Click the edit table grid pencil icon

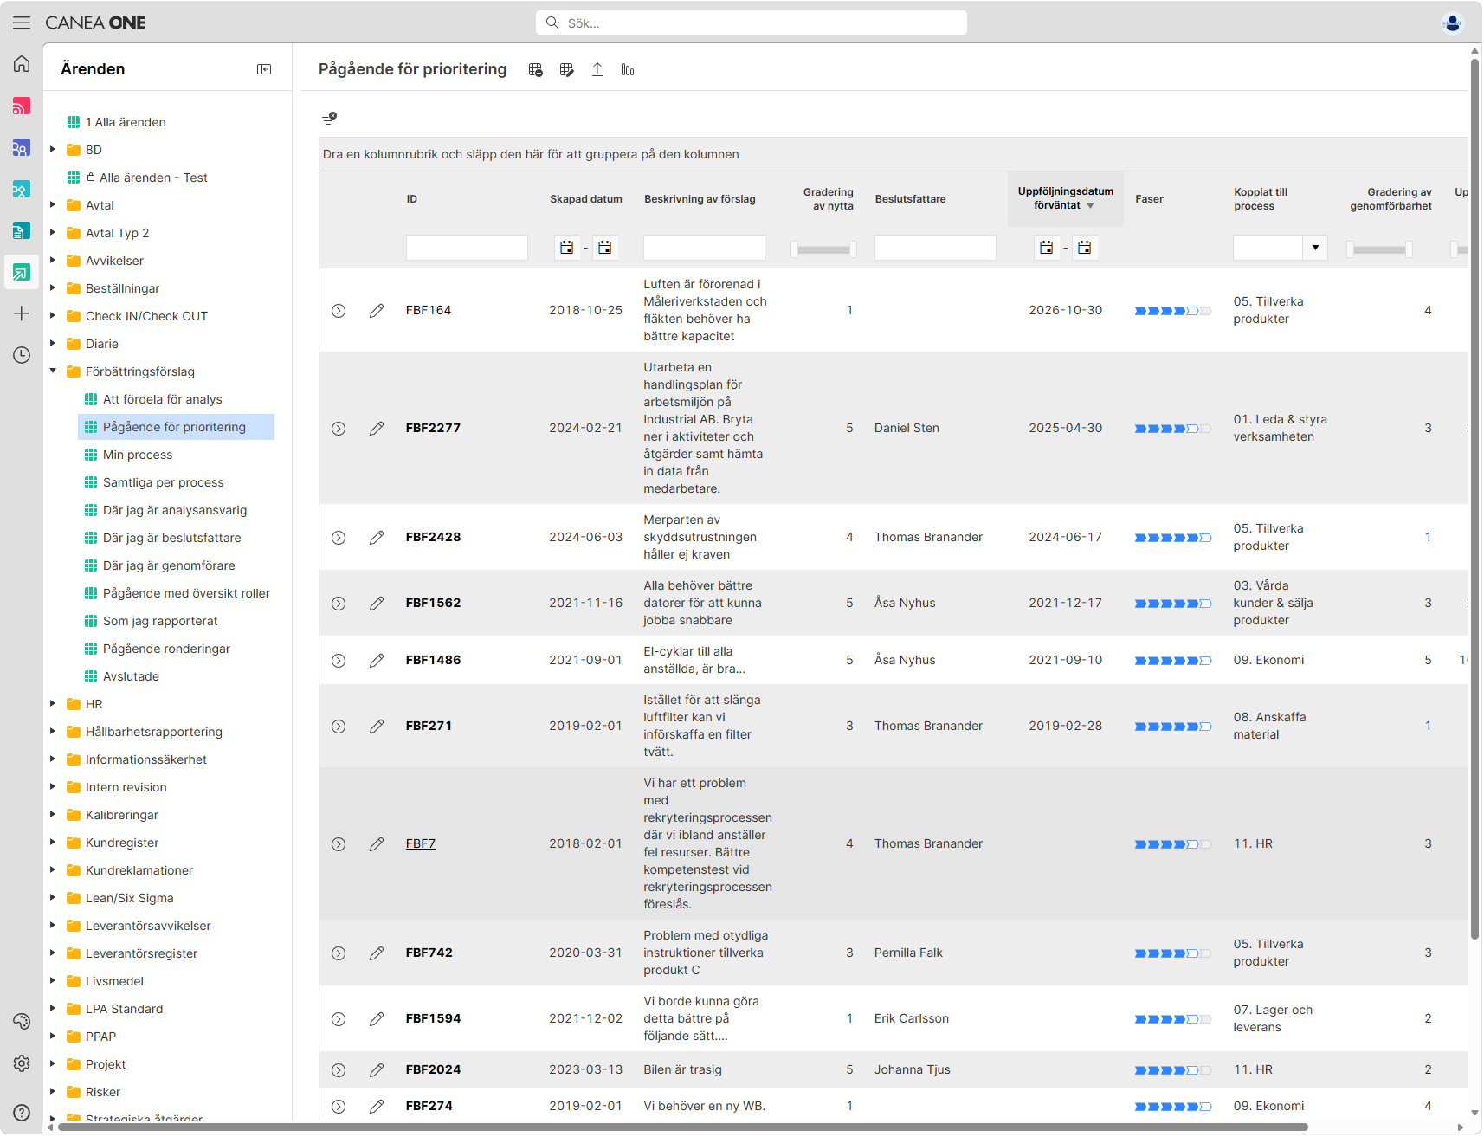pyautogui.click(x=567, y=70)
